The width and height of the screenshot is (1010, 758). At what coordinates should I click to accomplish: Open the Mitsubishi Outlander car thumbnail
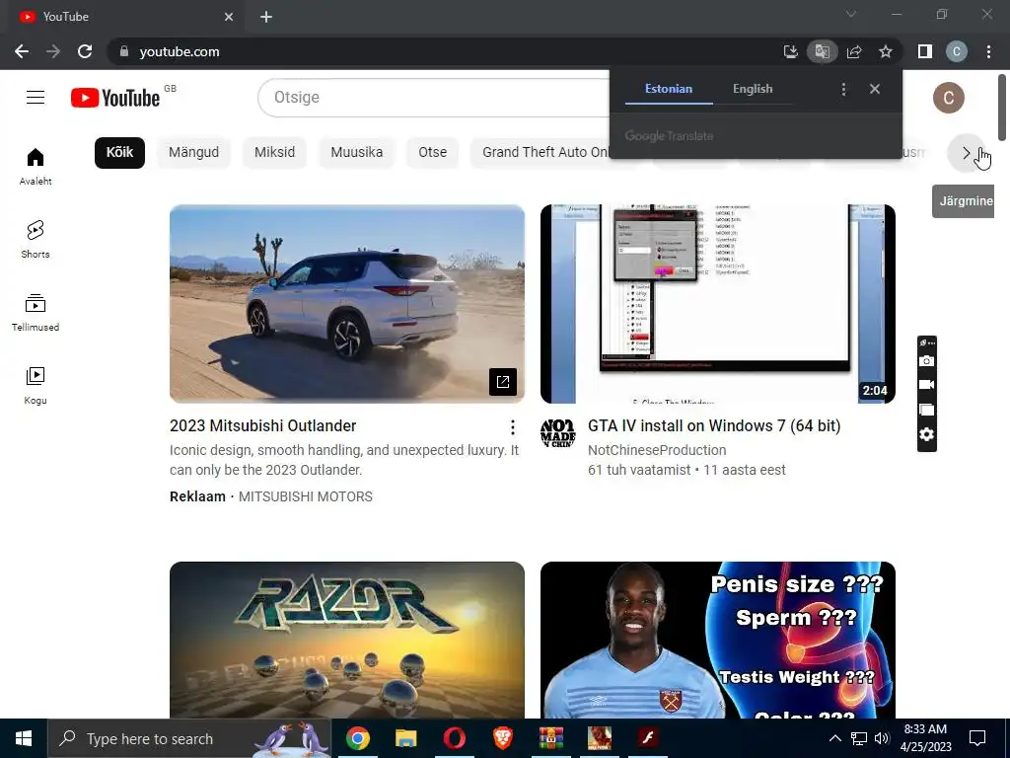(347, 304)
